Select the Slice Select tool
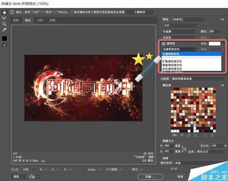The height and width of the screenshot is (181, 228). coord(4,18)
